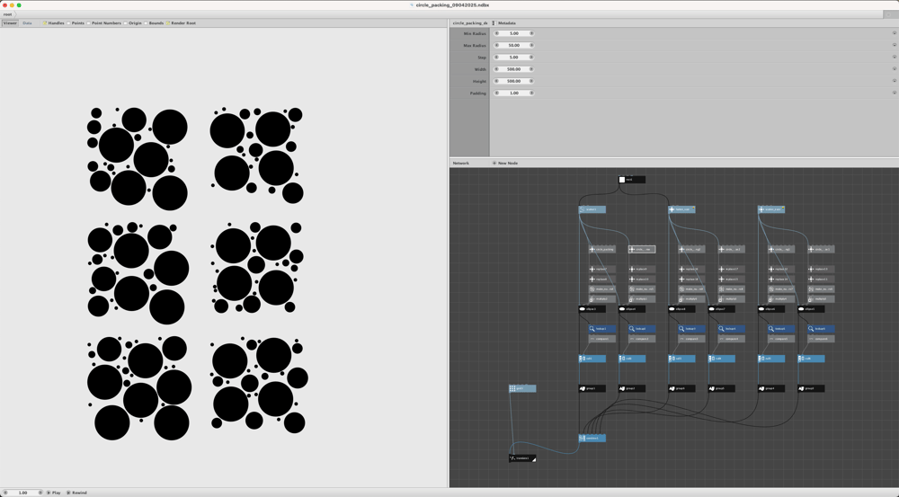Open the Metadata tab
Image resolution: width=899 pixels, height=497 pixels.
pos(506,23)
